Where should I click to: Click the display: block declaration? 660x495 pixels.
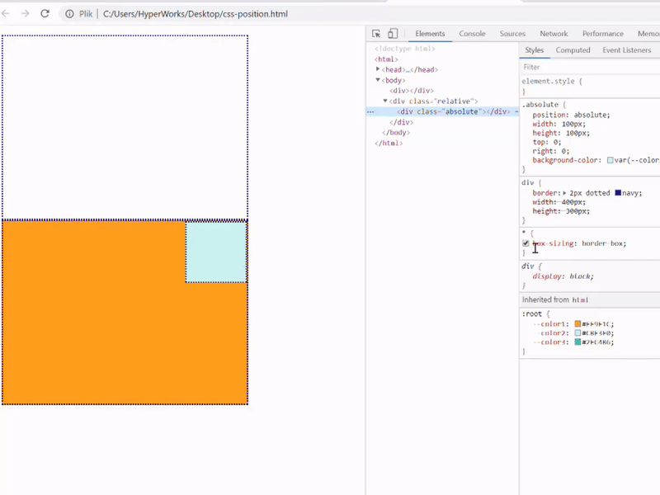563,276
